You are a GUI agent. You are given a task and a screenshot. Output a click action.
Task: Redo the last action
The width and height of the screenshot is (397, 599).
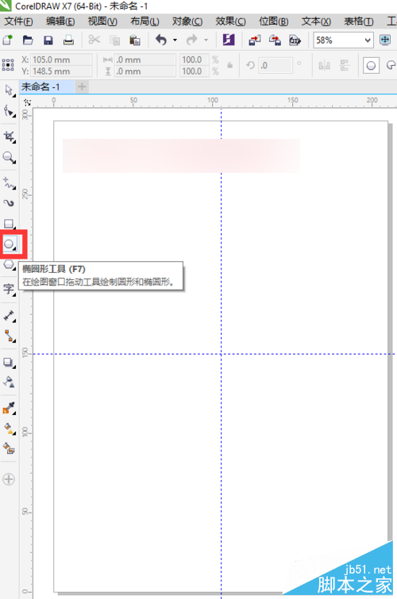191,40
